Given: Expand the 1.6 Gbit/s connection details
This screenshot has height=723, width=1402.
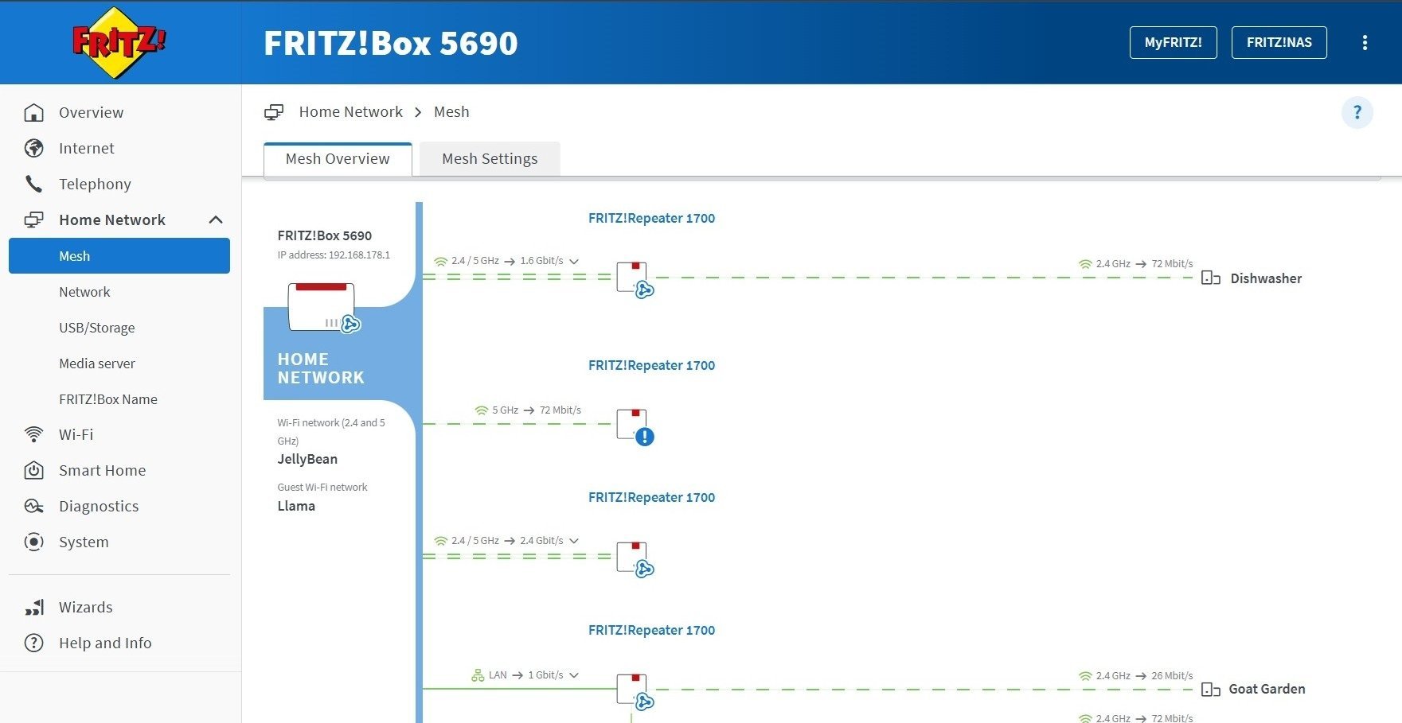Looking at the screenshot, I should tap(574, 261).
